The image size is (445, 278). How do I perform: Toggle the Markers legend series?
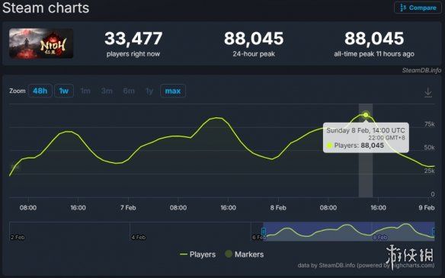tap(245, 254)
